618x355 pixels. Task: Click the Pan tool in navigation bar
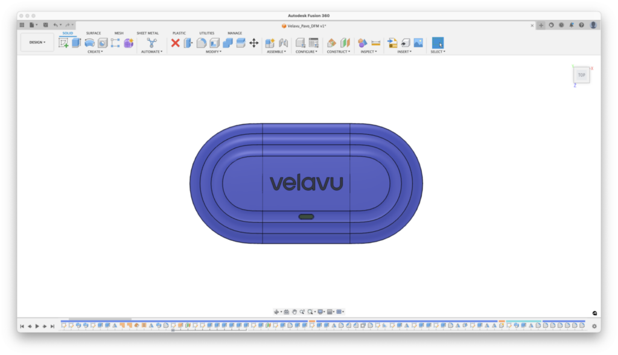click(295, 311)
